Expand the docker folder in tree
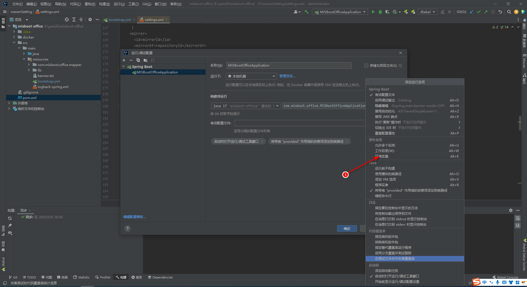527x287 pixels. tap(14, 37)
